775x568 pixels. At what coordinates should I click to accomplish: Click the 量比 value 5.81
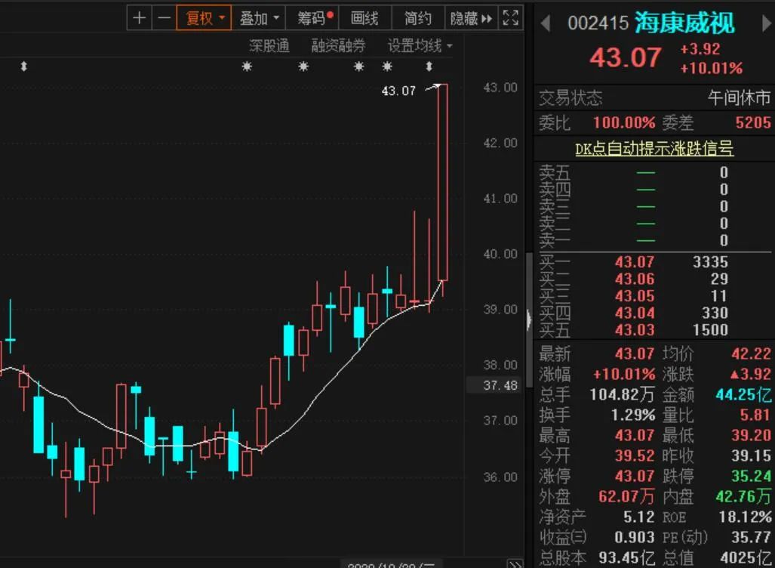pos(755,415)
